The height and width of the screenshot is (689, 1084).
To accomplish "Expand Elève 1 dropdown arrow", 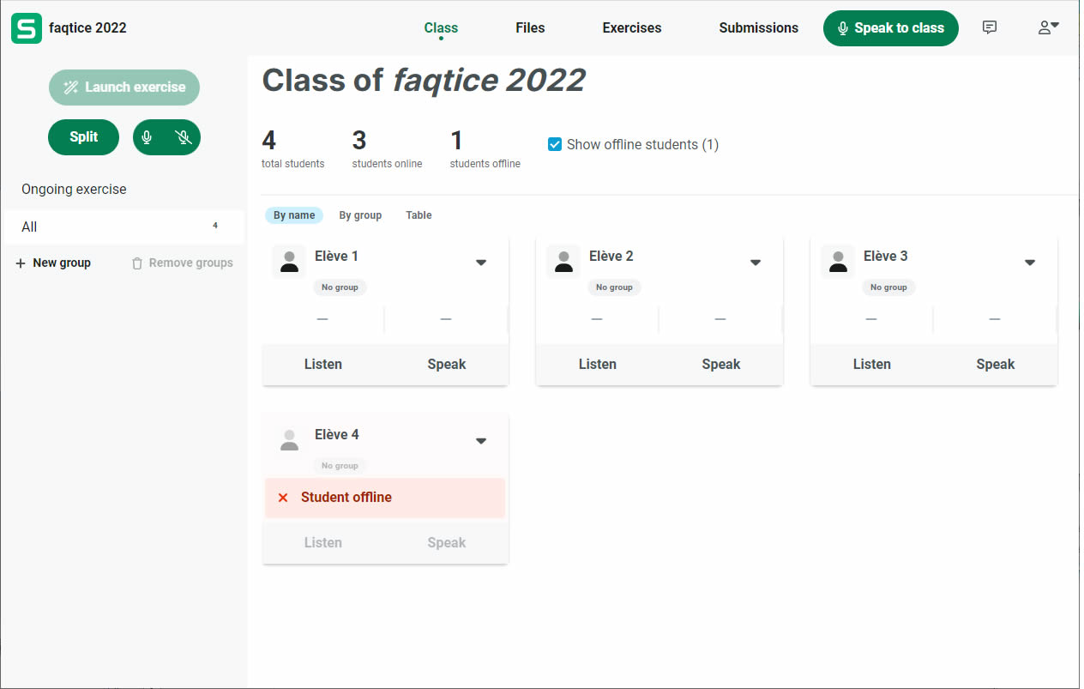I will [481, 263].
